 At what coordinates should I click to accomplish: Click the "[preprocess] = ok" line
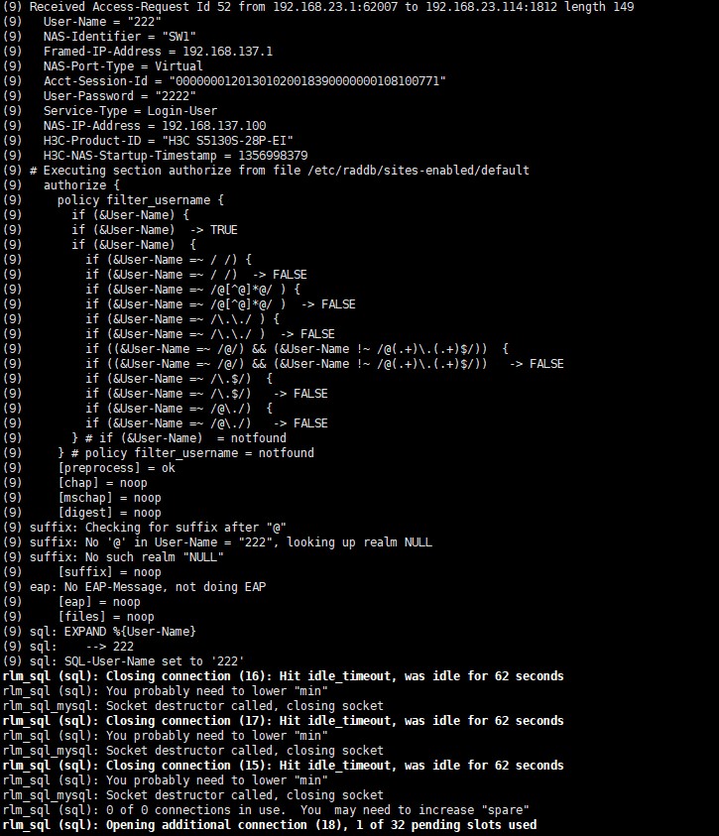click(x=116, y=468)
